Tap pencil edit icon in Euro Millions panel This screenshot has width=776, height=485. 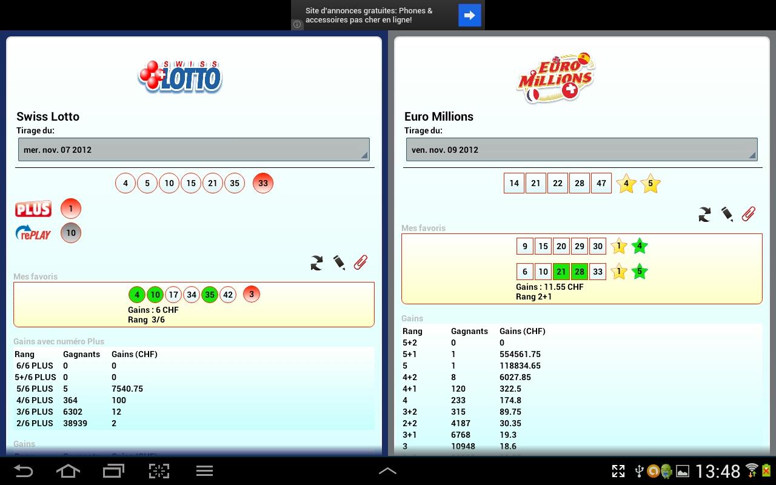click(x=727, y=214)
